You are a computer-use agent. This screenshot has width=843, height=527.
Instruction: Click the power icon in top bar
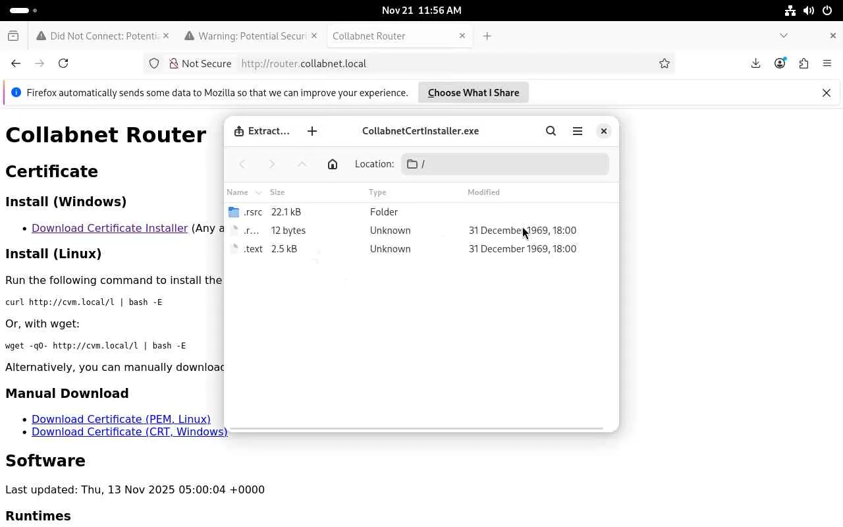827,11
